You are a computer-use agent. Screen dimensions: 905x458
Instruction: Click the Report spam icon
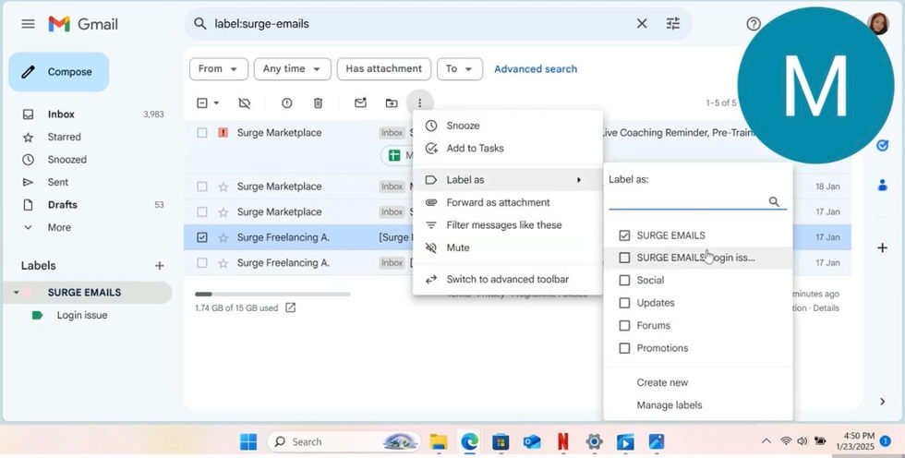(287, 103)
